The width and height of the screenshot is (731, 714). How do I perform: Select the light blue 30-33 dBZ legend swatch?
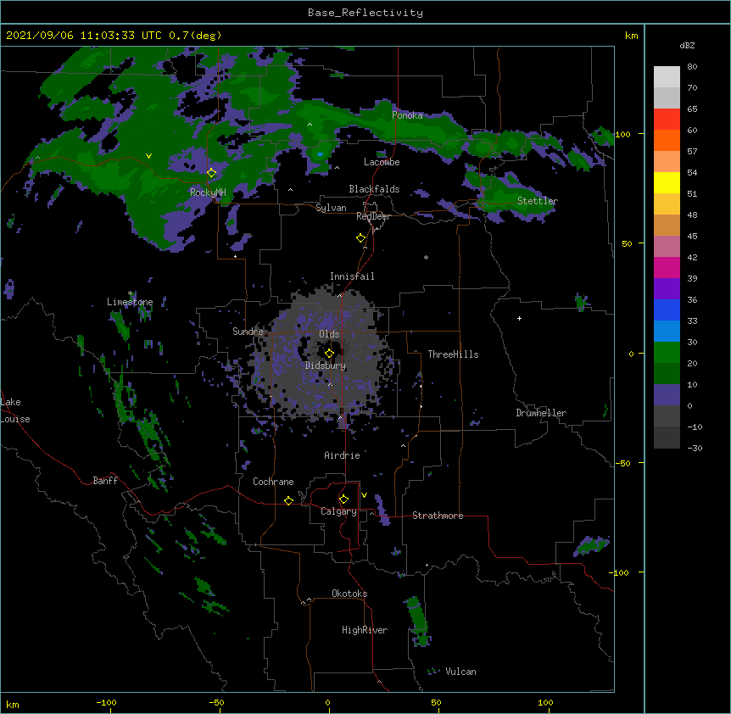667,332
